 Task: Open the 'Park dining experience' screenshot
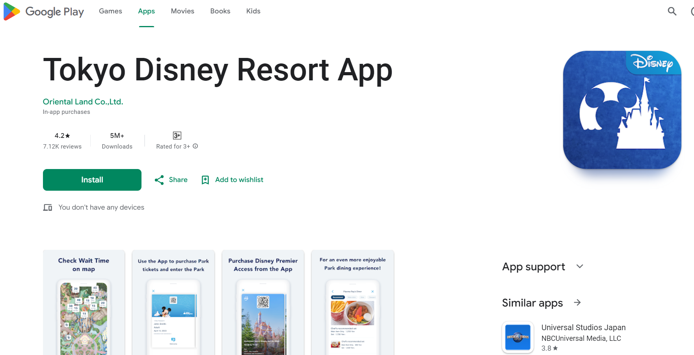coord(353,302)
